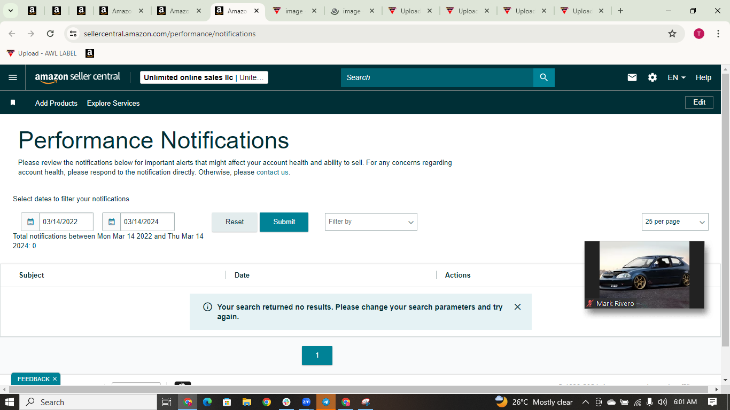The height and width of the screenshot is (410, 730).
Task: Open Microsoft Store from the taskbar
Action: 227,402
